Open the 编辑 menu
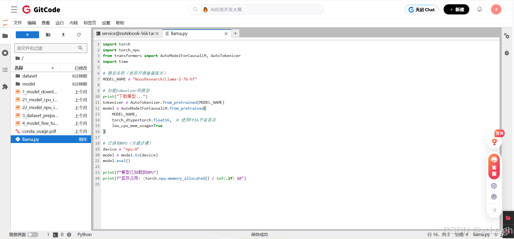 [x=32, y=23]
